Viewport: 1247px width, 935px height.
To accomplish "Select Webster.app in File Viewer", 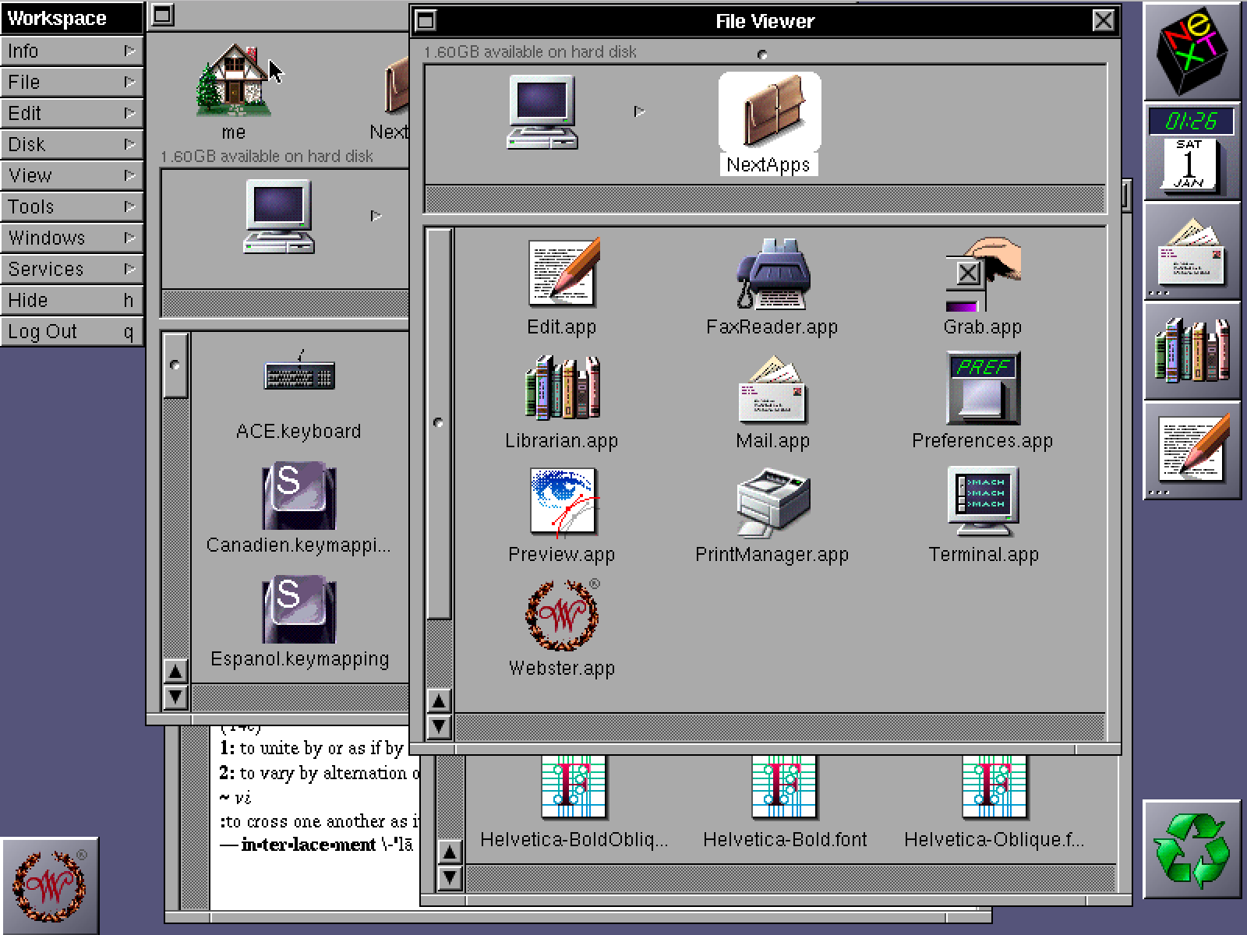I will pos(563,616).
